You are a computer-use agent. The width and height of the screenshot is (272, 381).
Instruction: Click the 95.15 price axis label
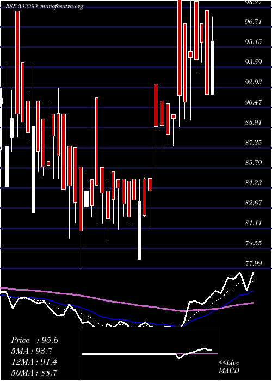tap(254, 42)
